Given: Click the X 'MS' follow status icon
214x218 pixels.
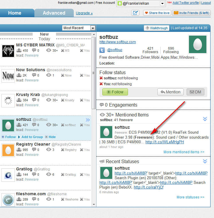Looking at the screenshot, I should [x=63, y=50].
